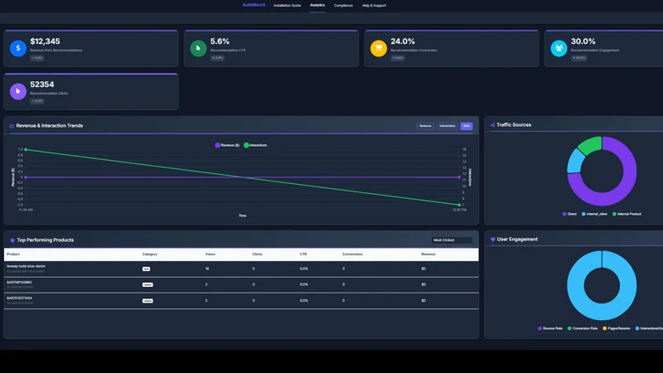
Task: Click category badge of 8457513271434 row
Action: tap(148, 301)
